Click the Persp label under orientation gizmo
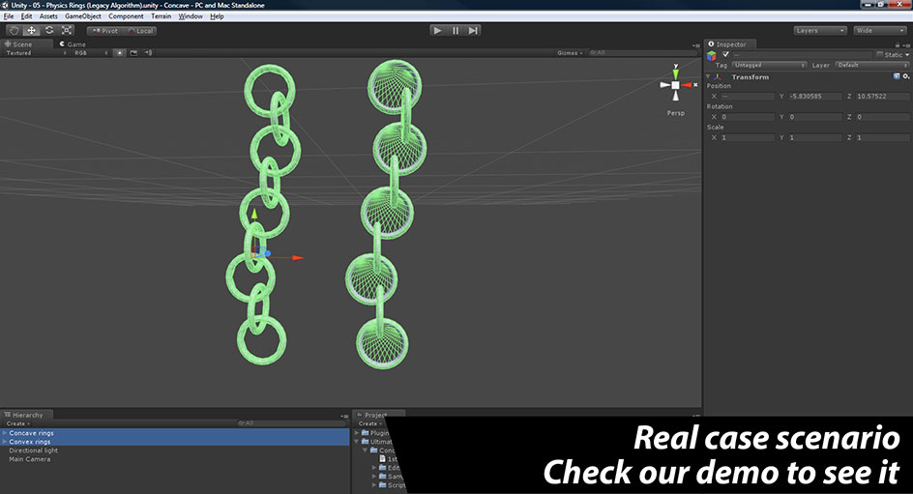Image resolution: width=913 pixels, height=494 pixels. point(675,113)
